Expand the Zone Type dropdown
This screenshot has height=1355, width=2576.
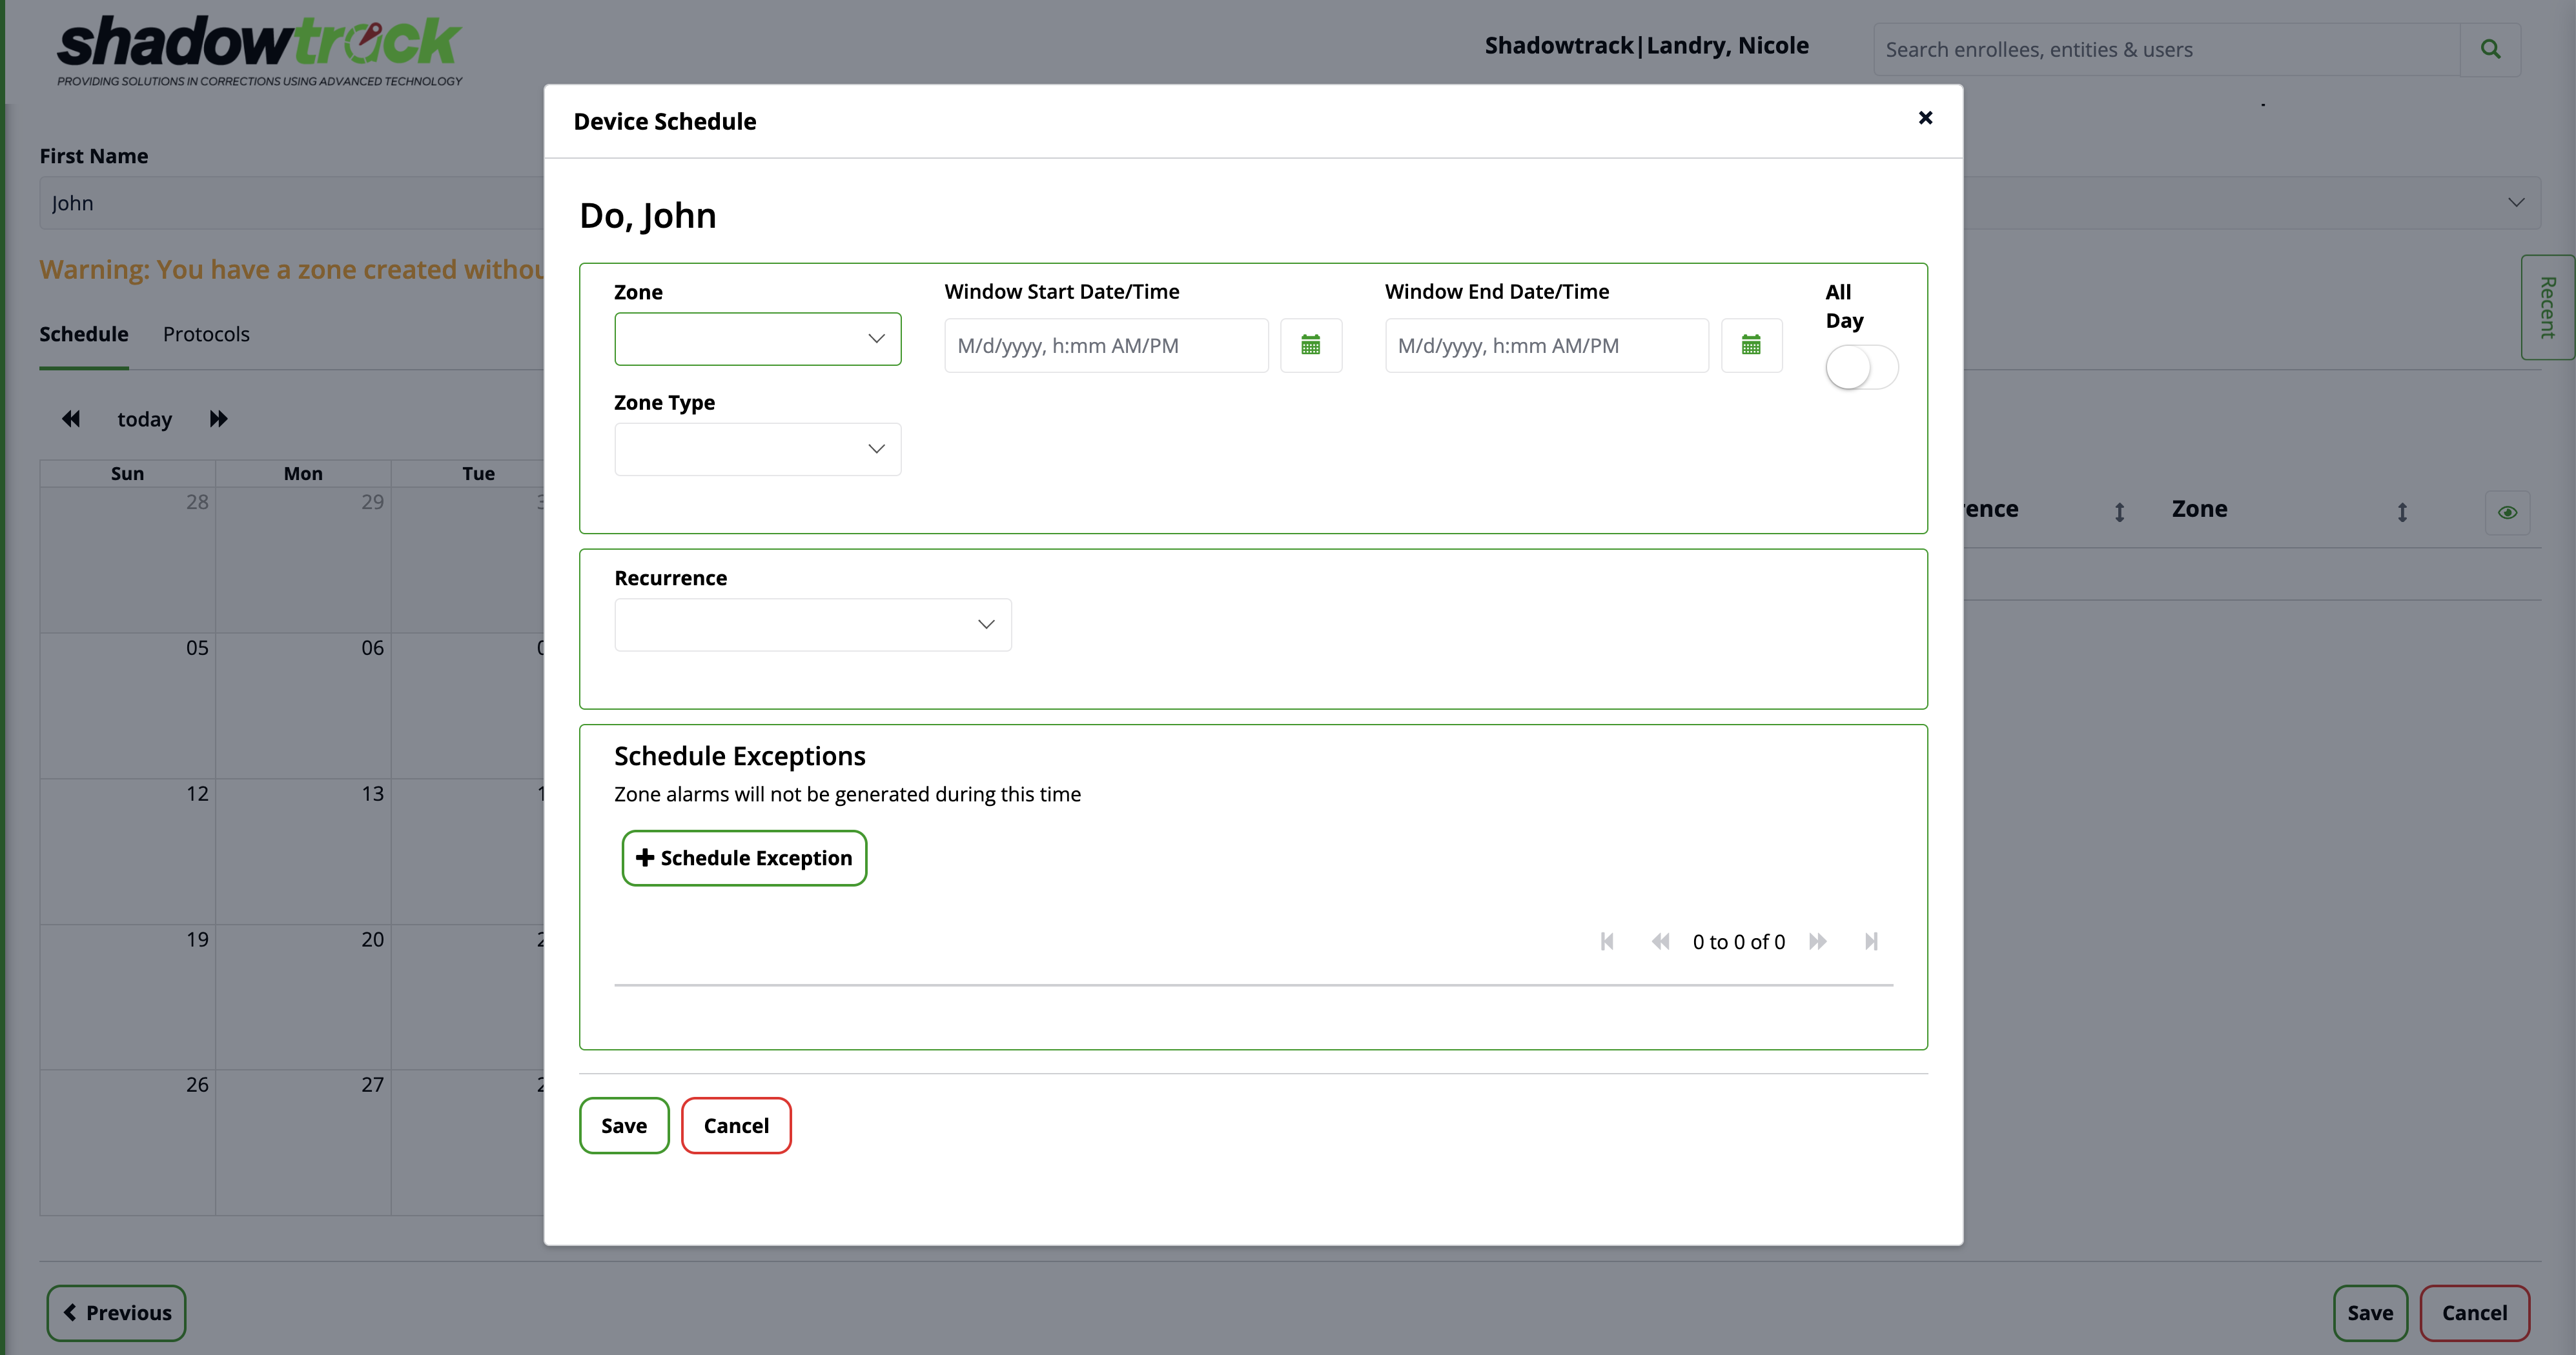(757, 448)
